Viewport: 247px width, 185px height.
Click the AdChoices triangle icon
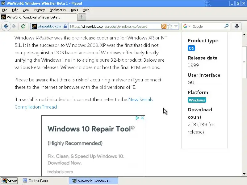coord(137,118)
